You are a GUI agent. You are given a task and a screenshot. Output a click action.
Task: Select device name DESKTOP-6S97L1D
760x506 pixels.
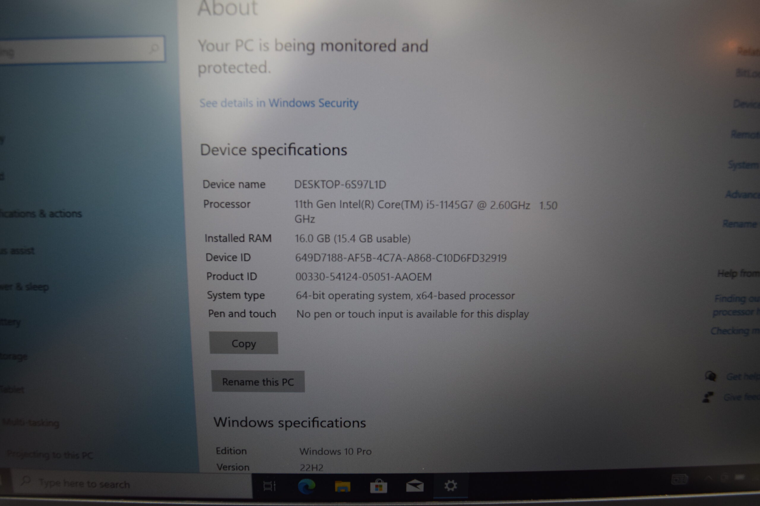pyautogui.click(x=340, y=185)
